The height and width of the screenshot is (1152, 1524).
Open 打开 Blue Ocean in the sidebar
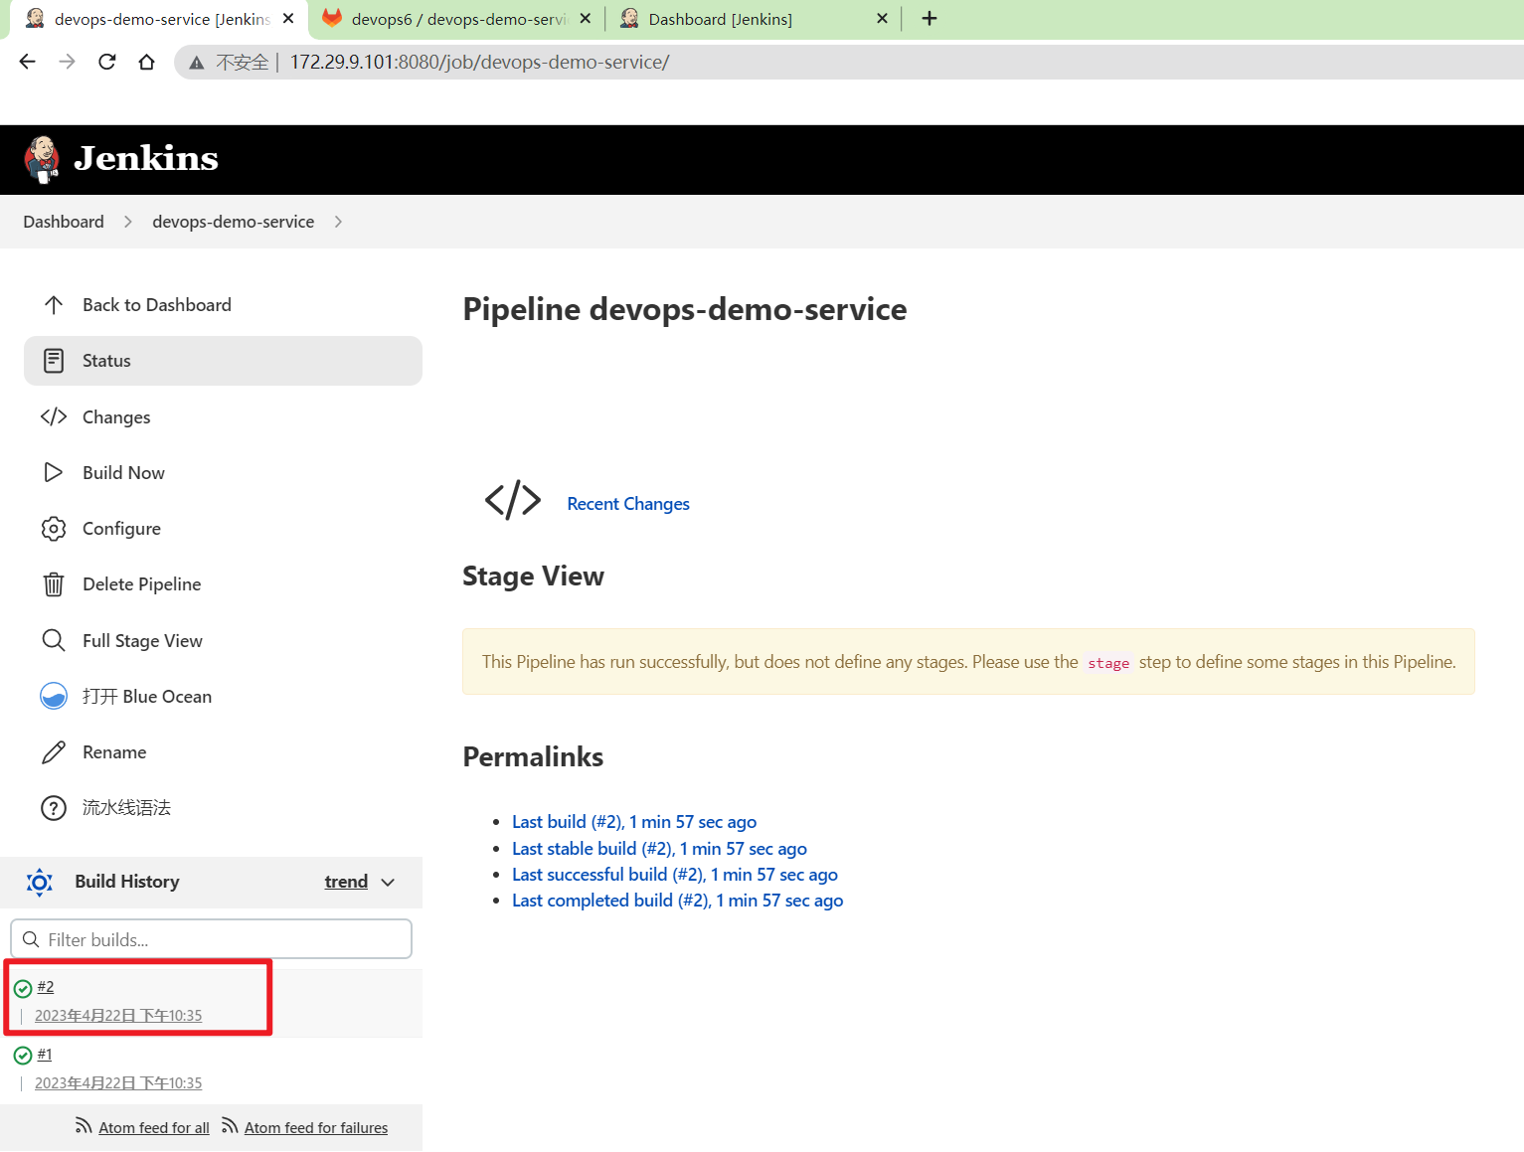coord(223,696)
